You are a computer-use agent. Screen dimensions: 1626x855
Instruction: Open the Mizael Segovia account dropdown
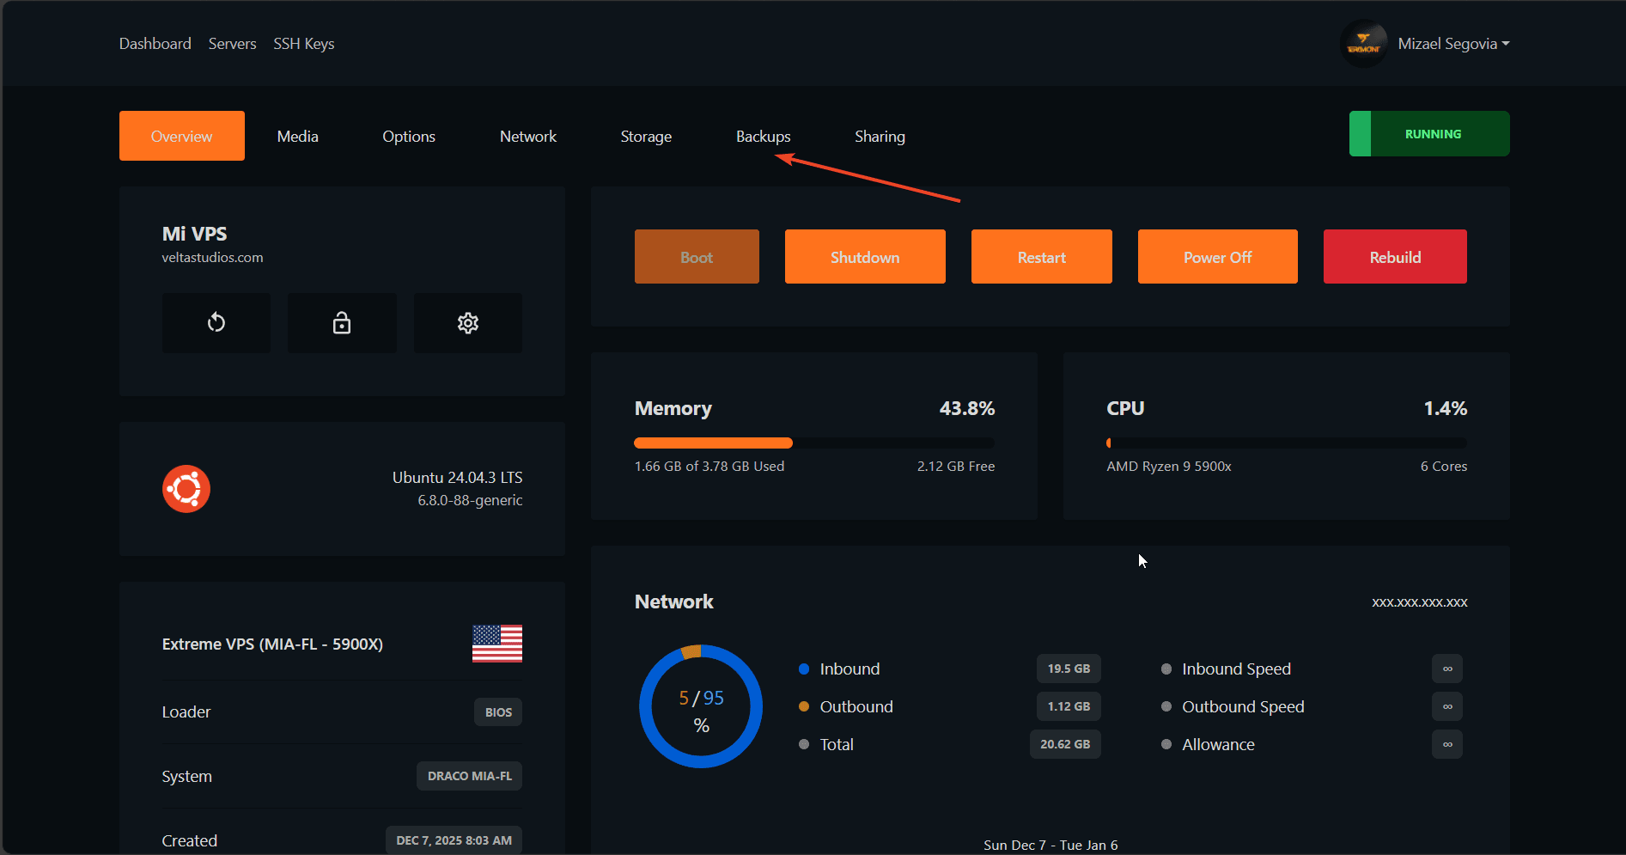tap(1453, 44)
